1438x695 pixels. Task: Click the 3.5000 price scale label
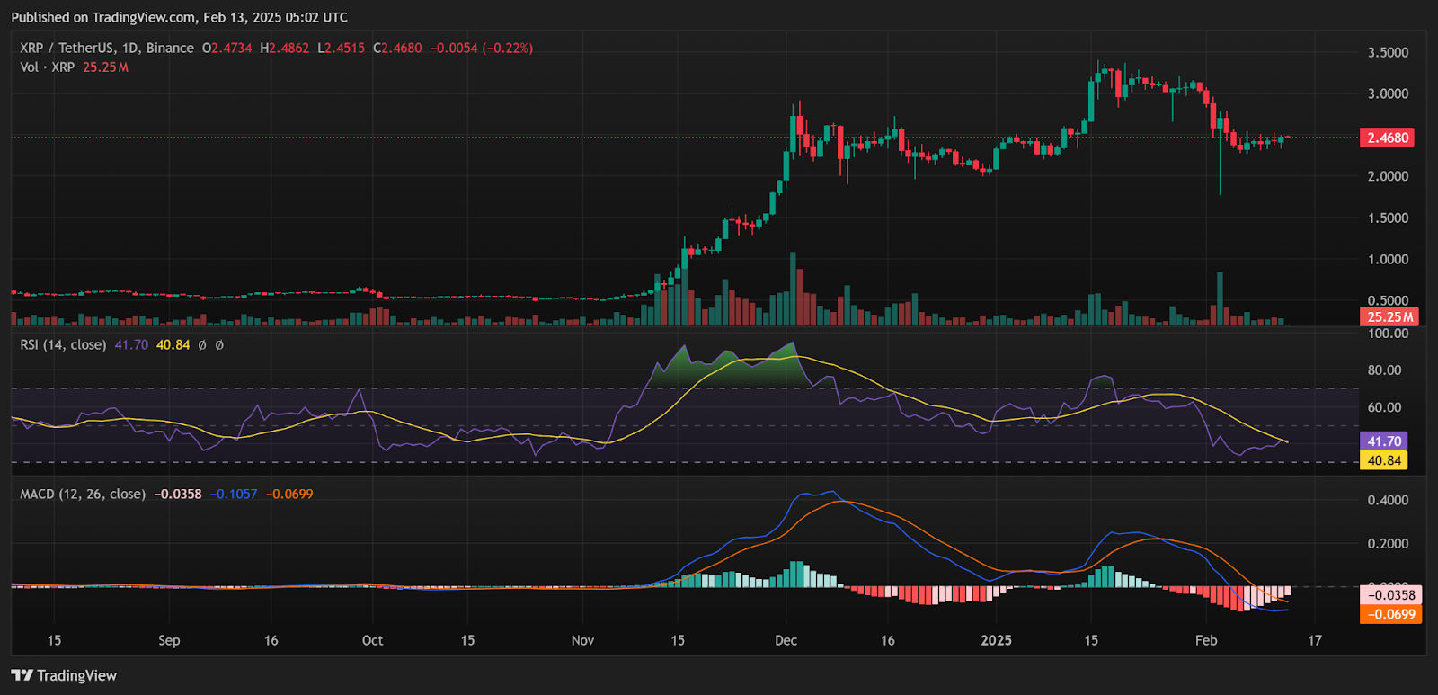[1388, 52]
